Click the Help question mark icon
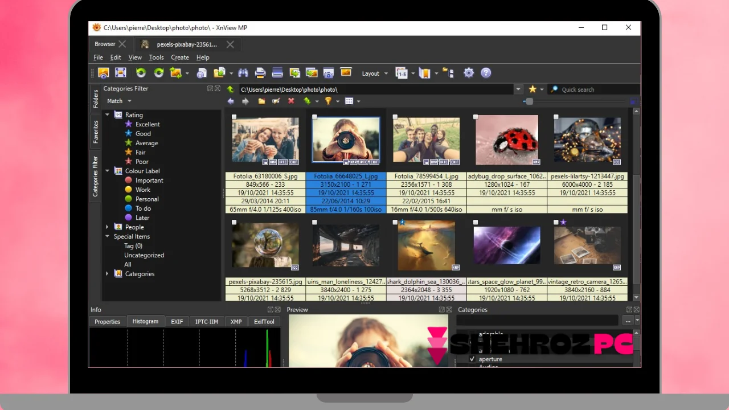This screenshot has width=729, height=410. click(486, 73)
